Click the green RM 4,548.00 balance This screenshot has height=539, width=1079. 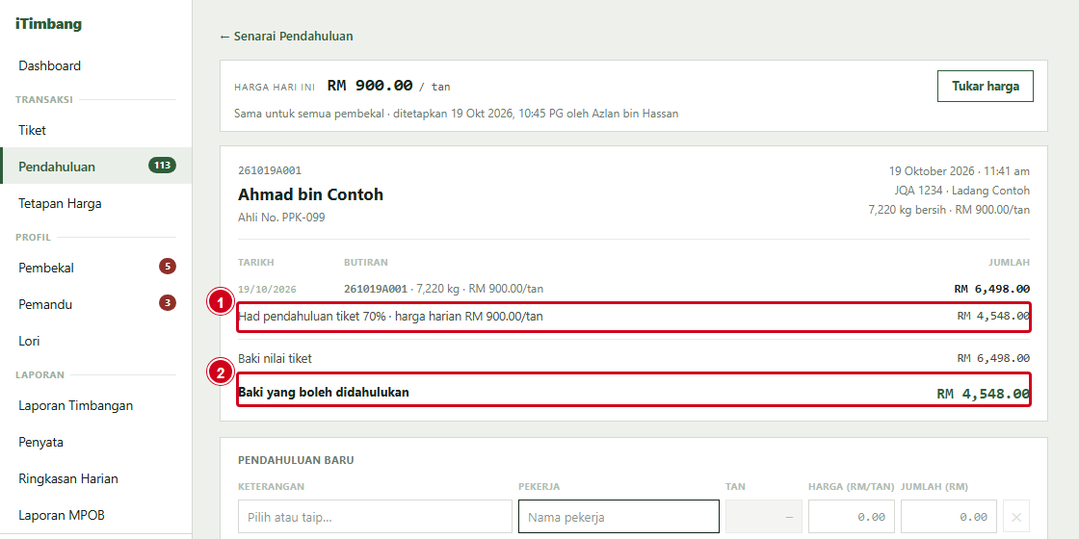tap(984, 394)
